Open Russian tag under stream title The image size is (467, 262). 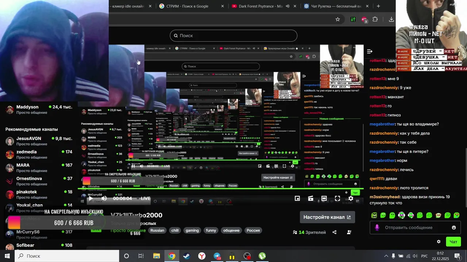(157, 230)
